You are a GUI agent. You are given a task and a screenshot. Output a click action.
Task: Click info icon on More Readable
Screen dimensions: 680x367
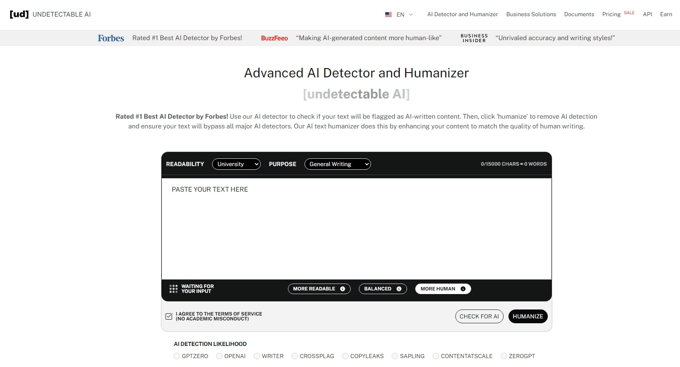343,289
